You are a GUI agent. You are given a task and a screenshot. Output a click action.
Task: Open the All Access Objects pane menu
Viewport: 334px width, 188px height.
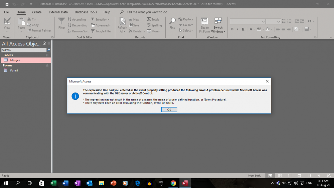pyautogui.click(x=44, y=43)
